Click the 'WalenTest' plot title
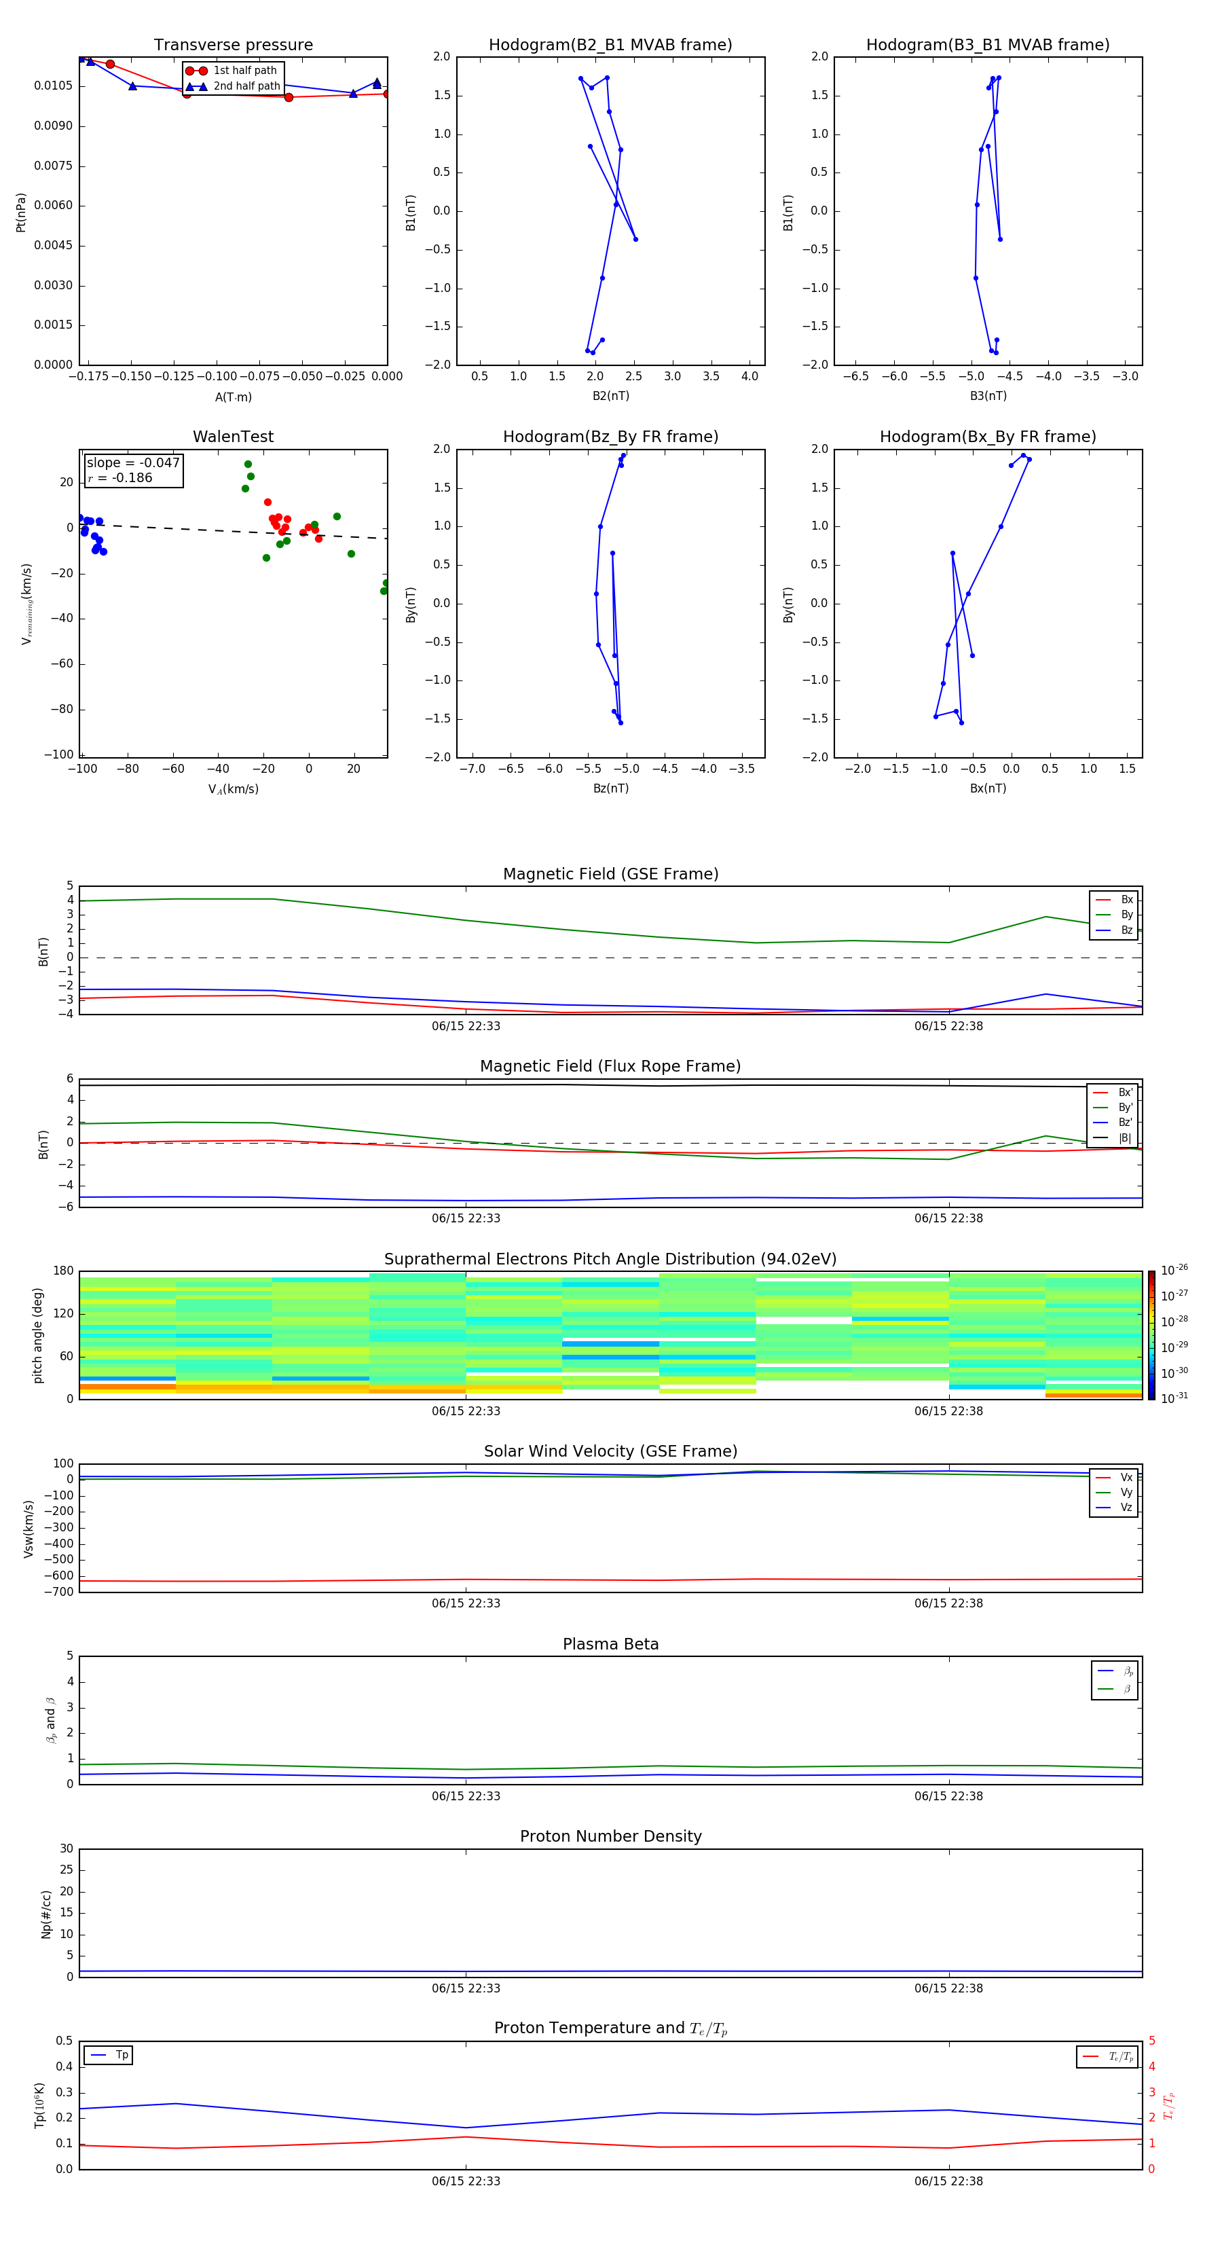The image size is (1222, 2241). 233,437
